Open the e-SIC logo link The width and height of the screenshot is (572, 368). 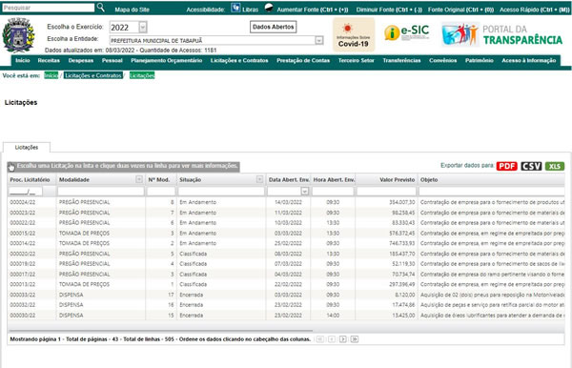click(407, 32)
